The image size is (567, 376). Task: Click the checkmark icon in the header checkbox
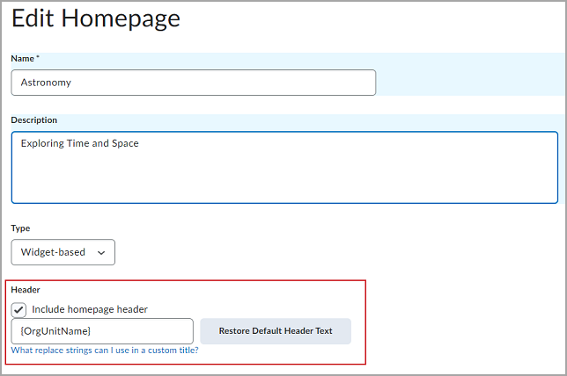18,309
